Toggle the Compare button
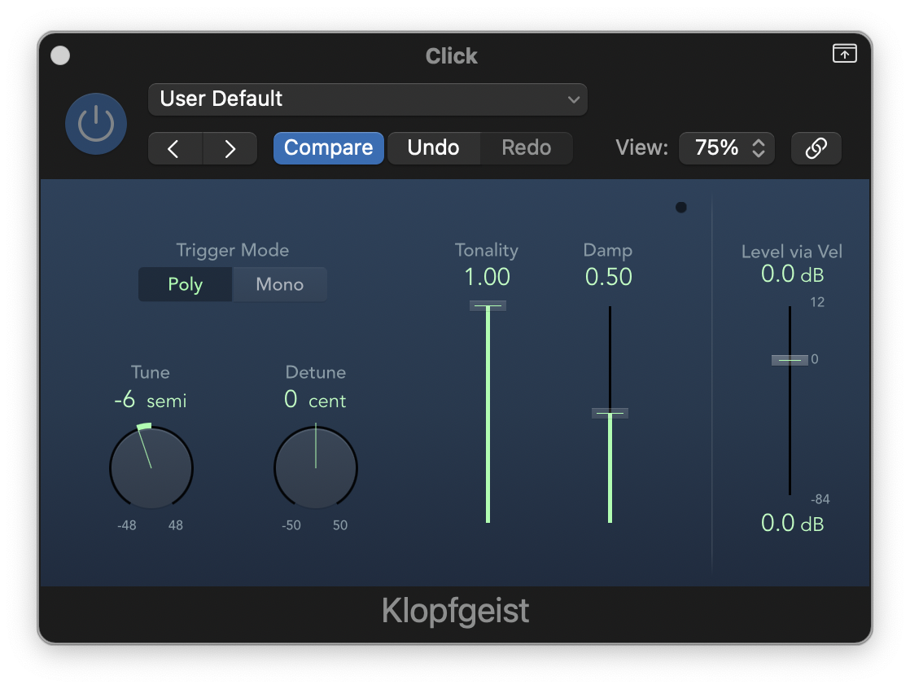 328,148
